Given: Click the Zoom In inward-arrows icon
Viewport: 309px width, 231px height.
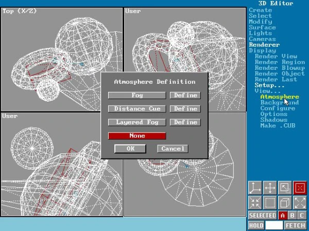Looking at the screenshot, I should (x=255, y=203).
